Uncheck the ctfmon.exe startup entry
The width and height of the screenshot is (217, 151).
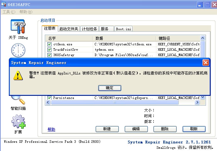pos(49,44)
